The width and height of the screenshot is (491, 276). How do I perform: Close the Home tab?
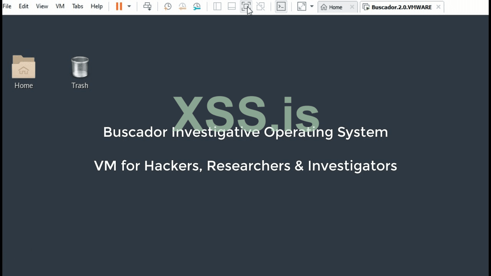point(352,7)
